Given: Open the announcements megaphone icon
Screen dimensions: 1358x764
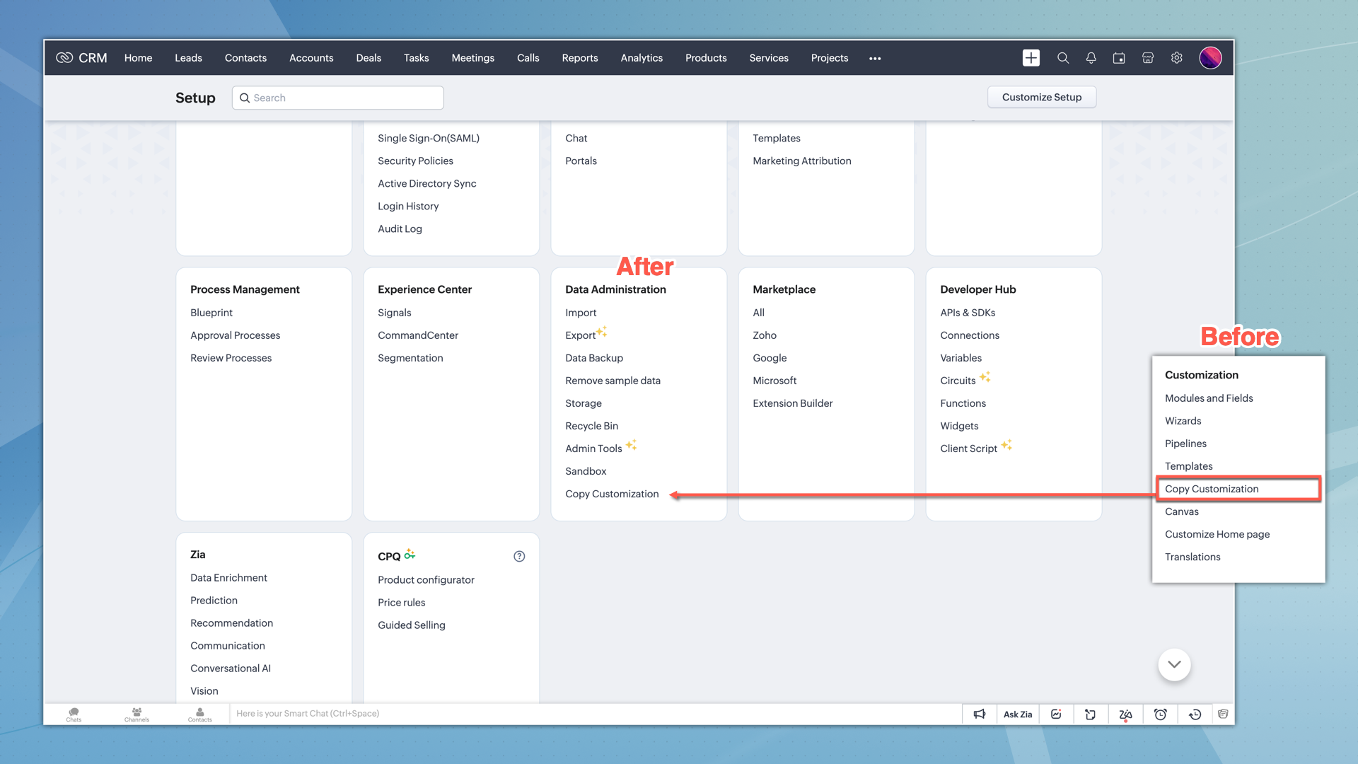Looking at the screenshot, I should click(x=980, y=714).
